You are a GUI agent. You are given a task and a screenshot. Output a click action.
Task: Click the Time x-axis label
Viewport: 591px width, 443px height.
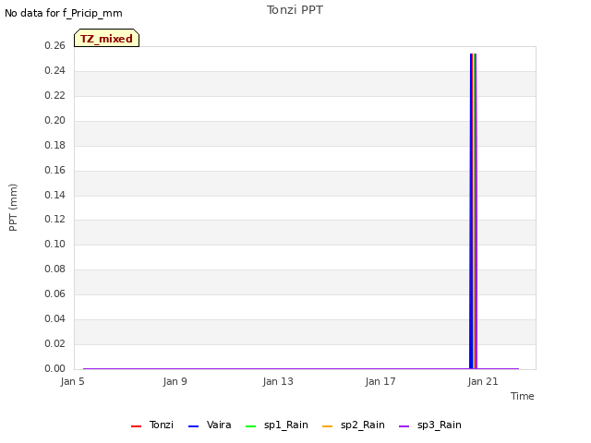click(523, 396)
